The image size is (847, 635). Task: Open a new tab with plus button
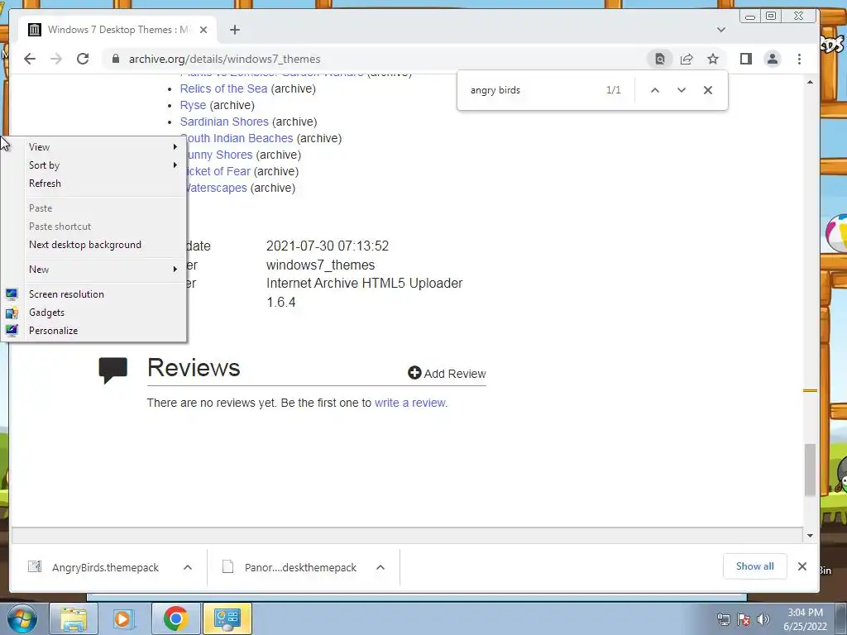234,30
